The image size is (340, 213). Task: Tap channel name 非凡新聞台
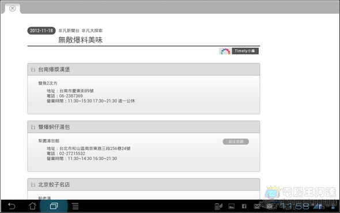point(69,31)
